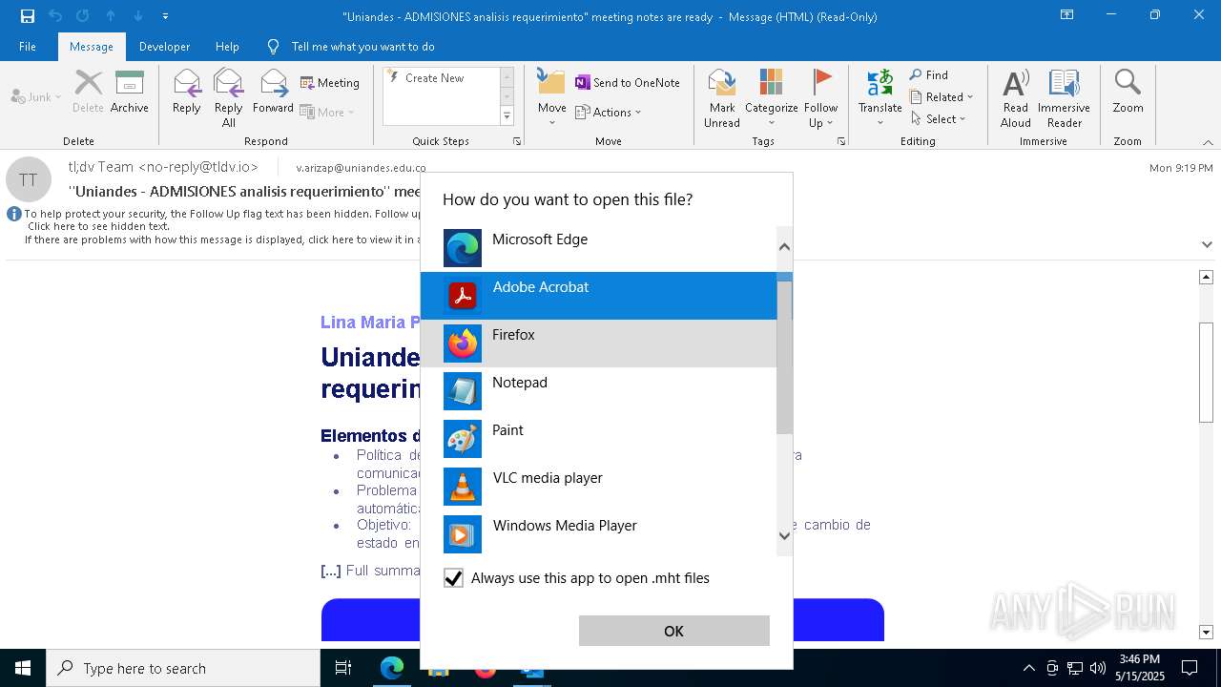Click the Meeting reply button
Image resolution: width=1221 pixels, height=687 pixels.
(330, 83)
